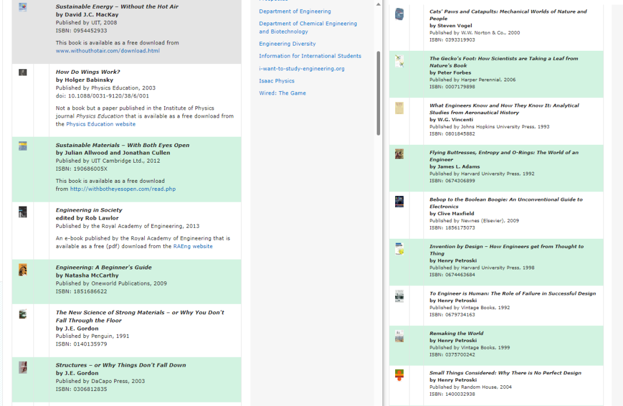Click the author line 'by W.G. Vincenti'
This screenshot has height=406, width=623.
pos(451,119)
